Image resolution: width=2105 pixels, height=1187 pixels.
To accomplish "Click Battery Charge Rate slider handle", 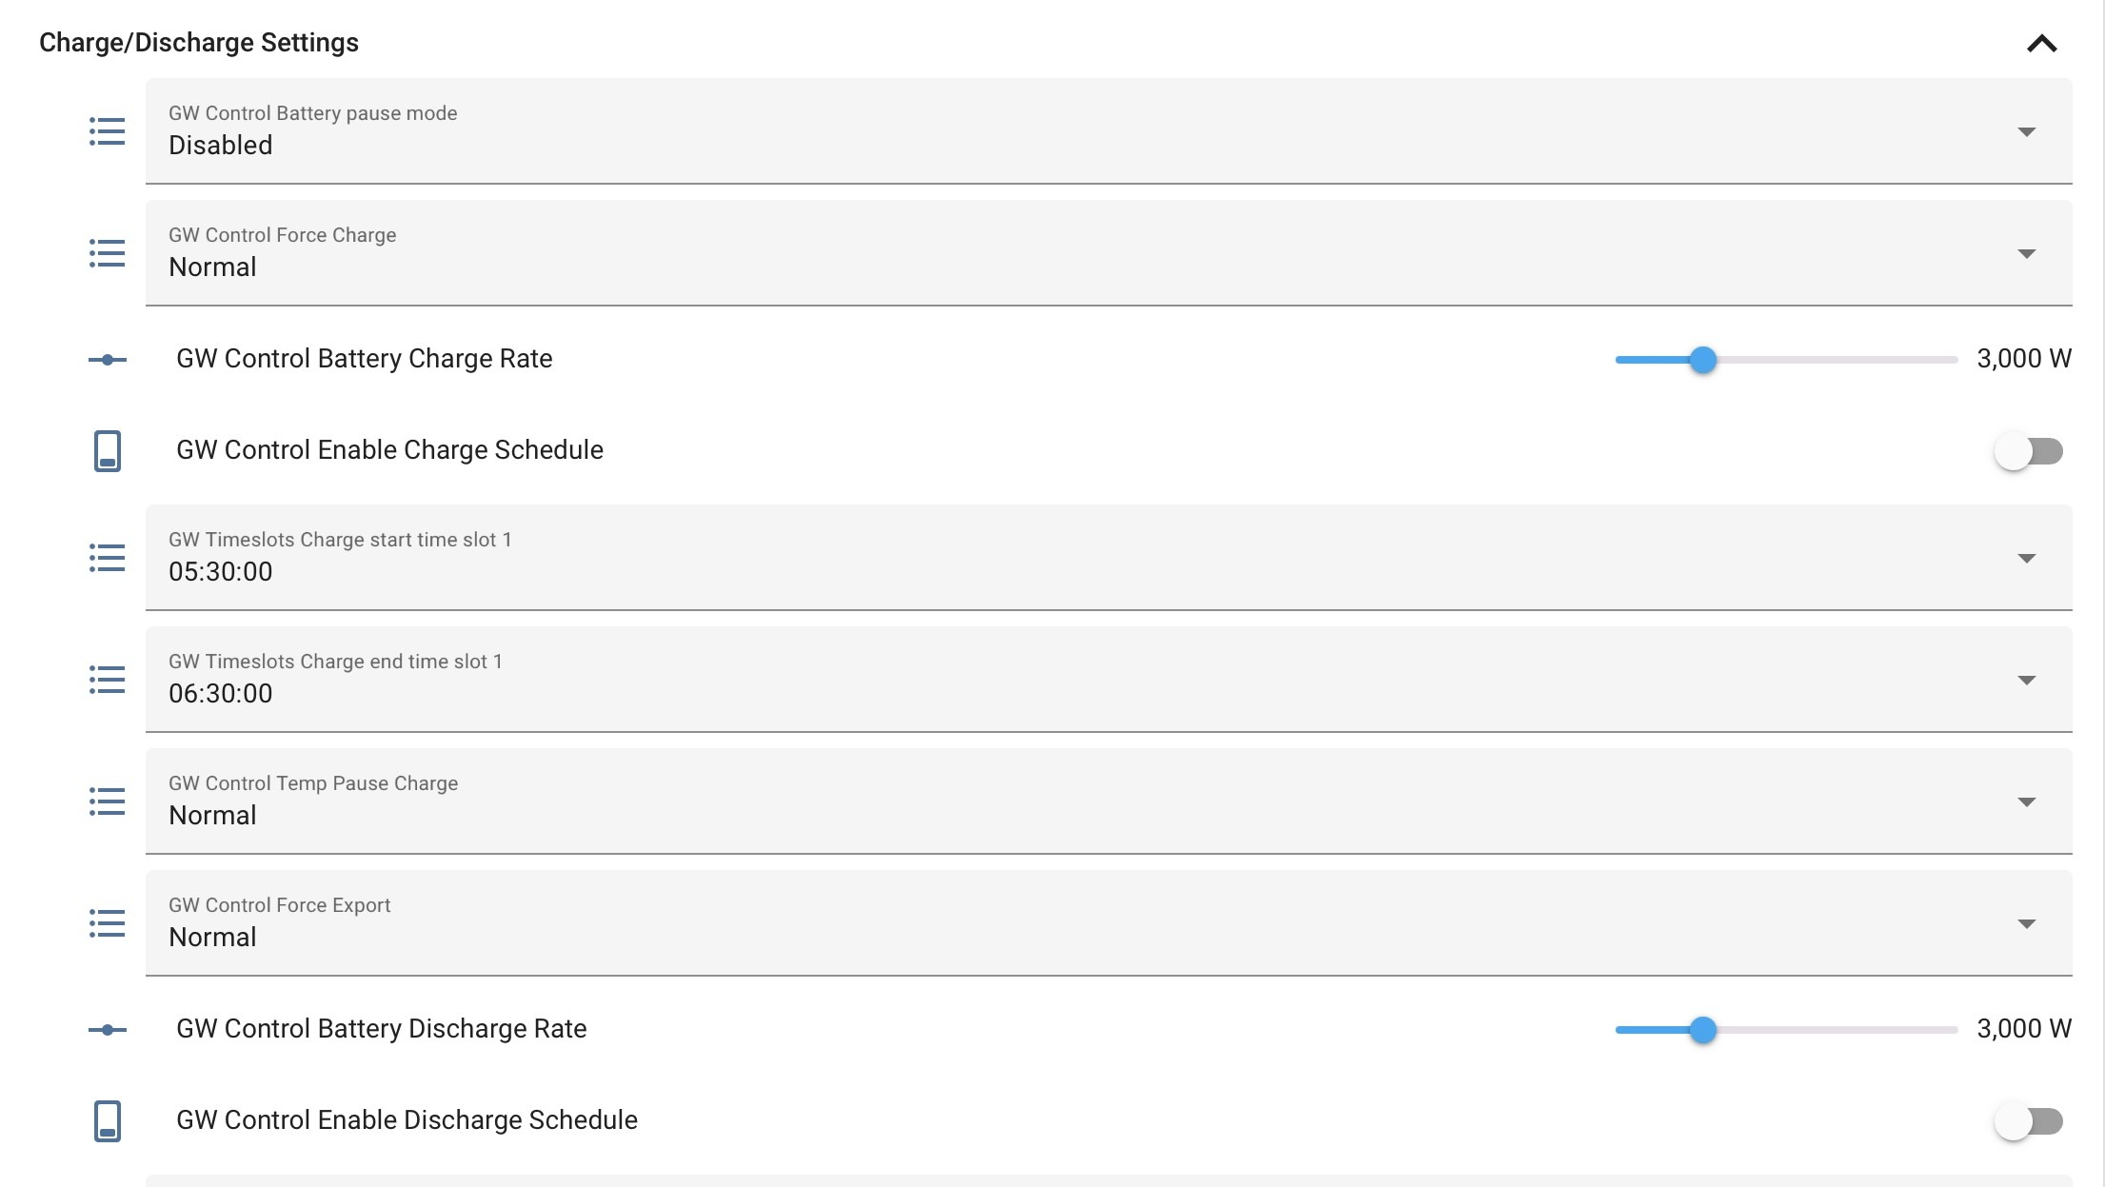I will click(x=1703, y=360).
